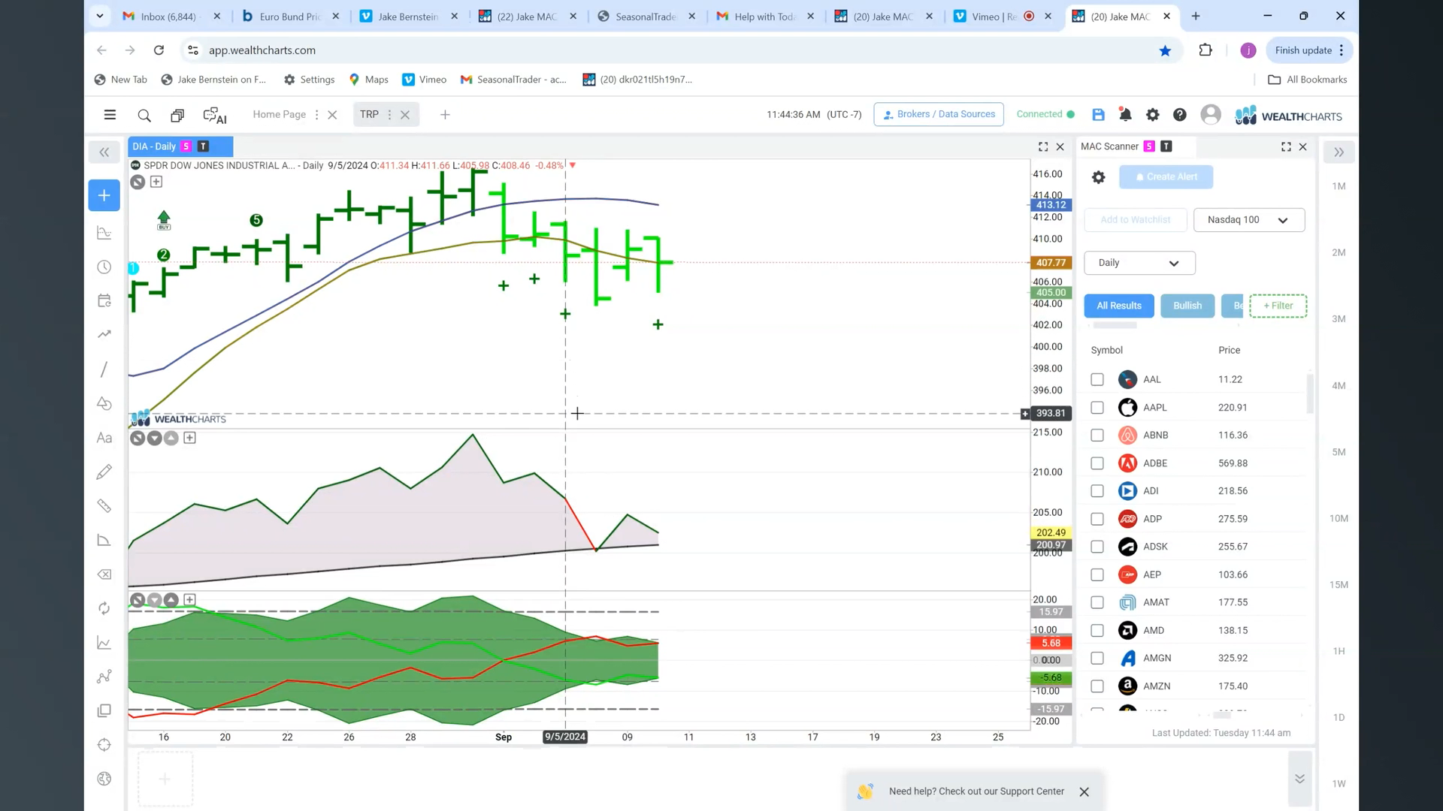The image size is (1443, 811).
Task: Tick the ADP checkbox
Action: click(x=1097, y=519)
